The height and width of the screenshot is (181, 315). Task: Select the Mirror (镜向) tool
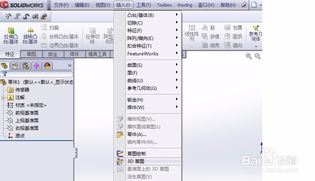coord(233,45)
